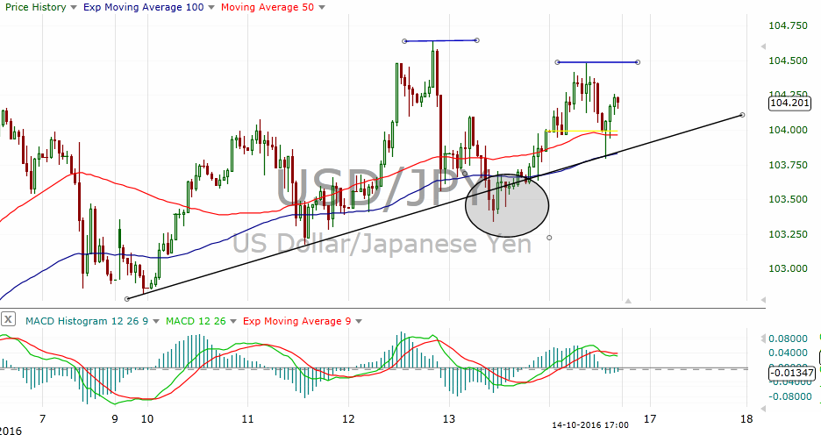Viewport: 821px width, 435px height.
Task: Click the gray triangle marker near date 17
Action: [x=627, y=301]
